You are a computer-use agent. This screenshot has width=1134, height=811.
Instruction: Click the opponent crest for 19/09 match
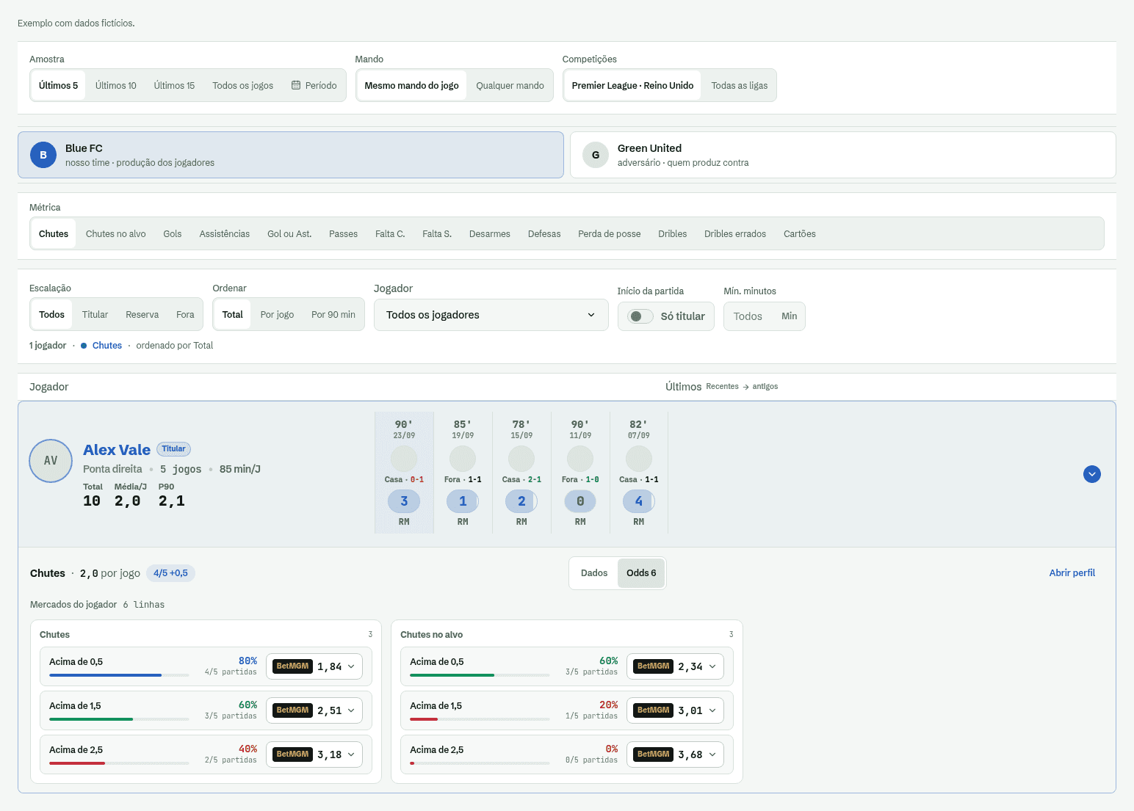pos(463,459)
